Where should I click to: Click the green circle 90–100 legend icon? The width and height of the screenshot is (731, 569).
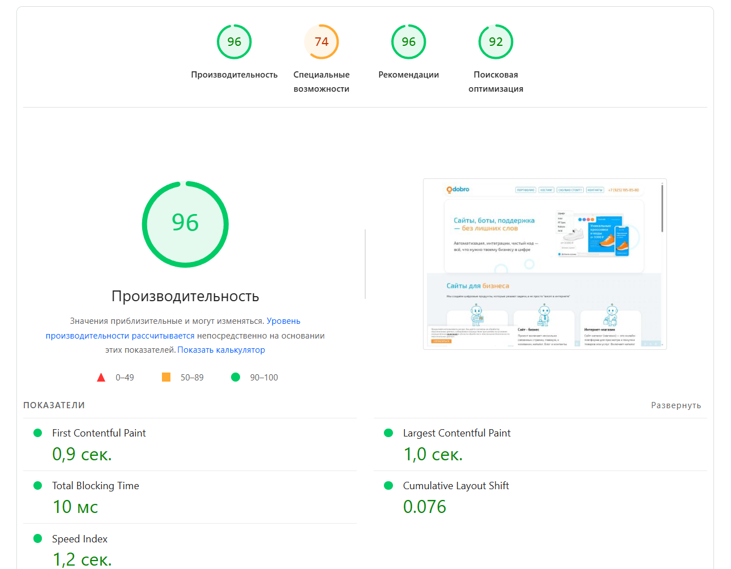click(x=236, y=377)
